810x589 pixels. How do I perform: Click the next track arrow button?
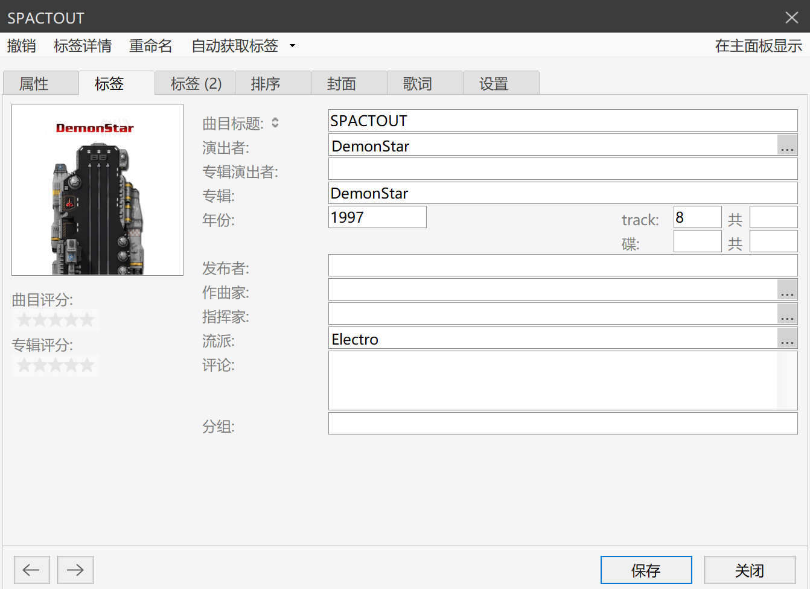[75, 570]
